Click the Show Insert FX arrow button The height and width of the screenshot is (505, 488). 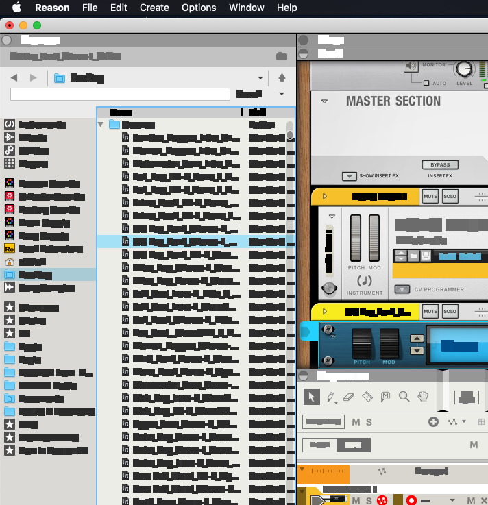click(x=349, y=176)
